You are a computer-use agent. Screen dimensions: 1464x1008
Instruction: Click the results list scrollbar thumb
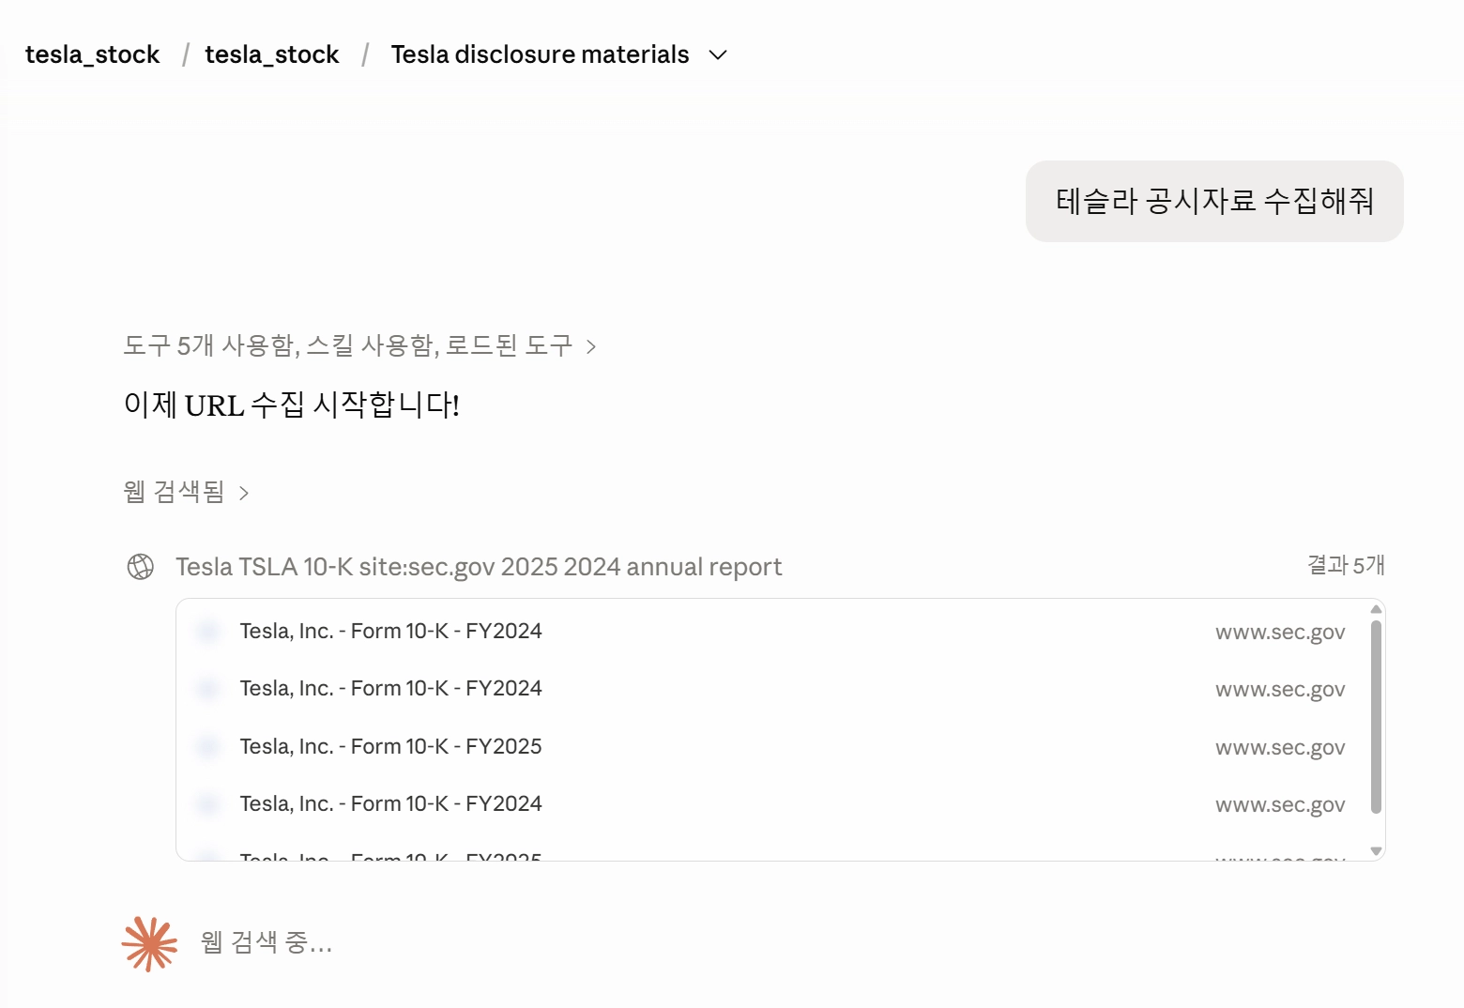(1376, 717)
